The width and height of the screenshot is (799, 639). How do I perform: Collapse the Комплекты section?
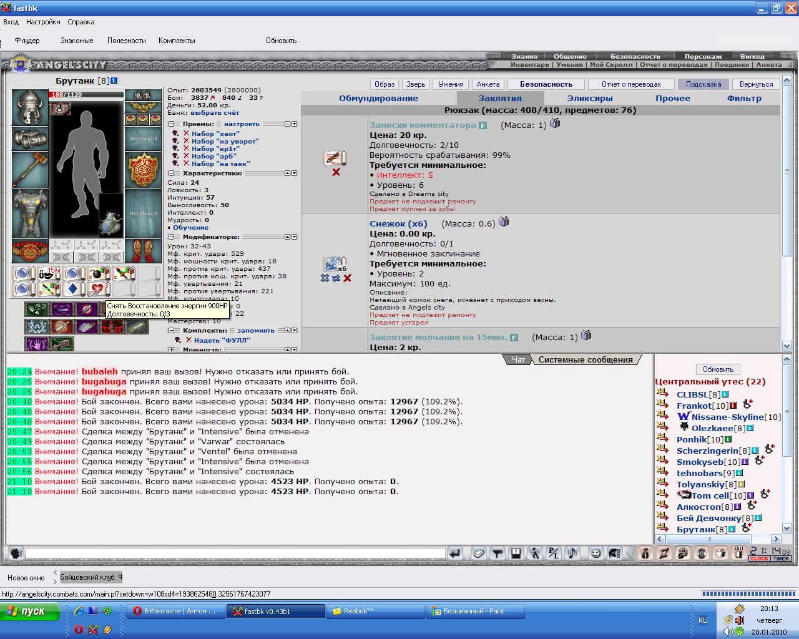pos(171,331)
